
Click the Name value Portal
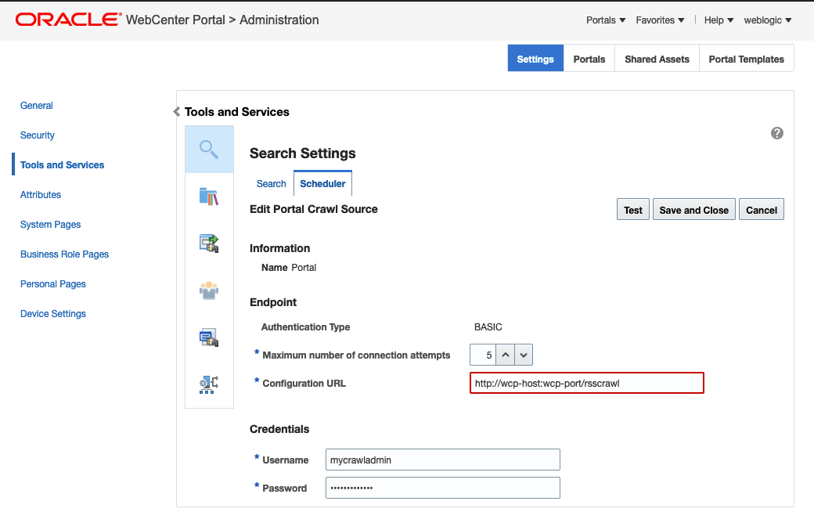pos(304,267)
